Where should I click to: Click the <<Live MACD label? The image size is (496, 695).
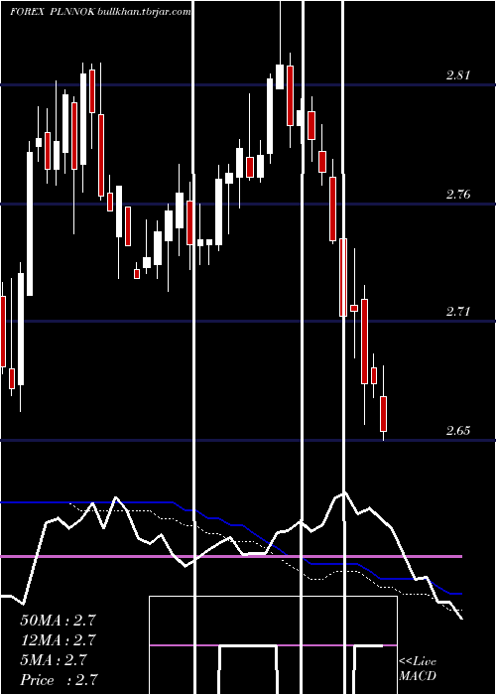click(418, 668)
